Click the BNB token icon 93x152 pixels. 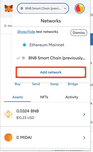[8, 114]
